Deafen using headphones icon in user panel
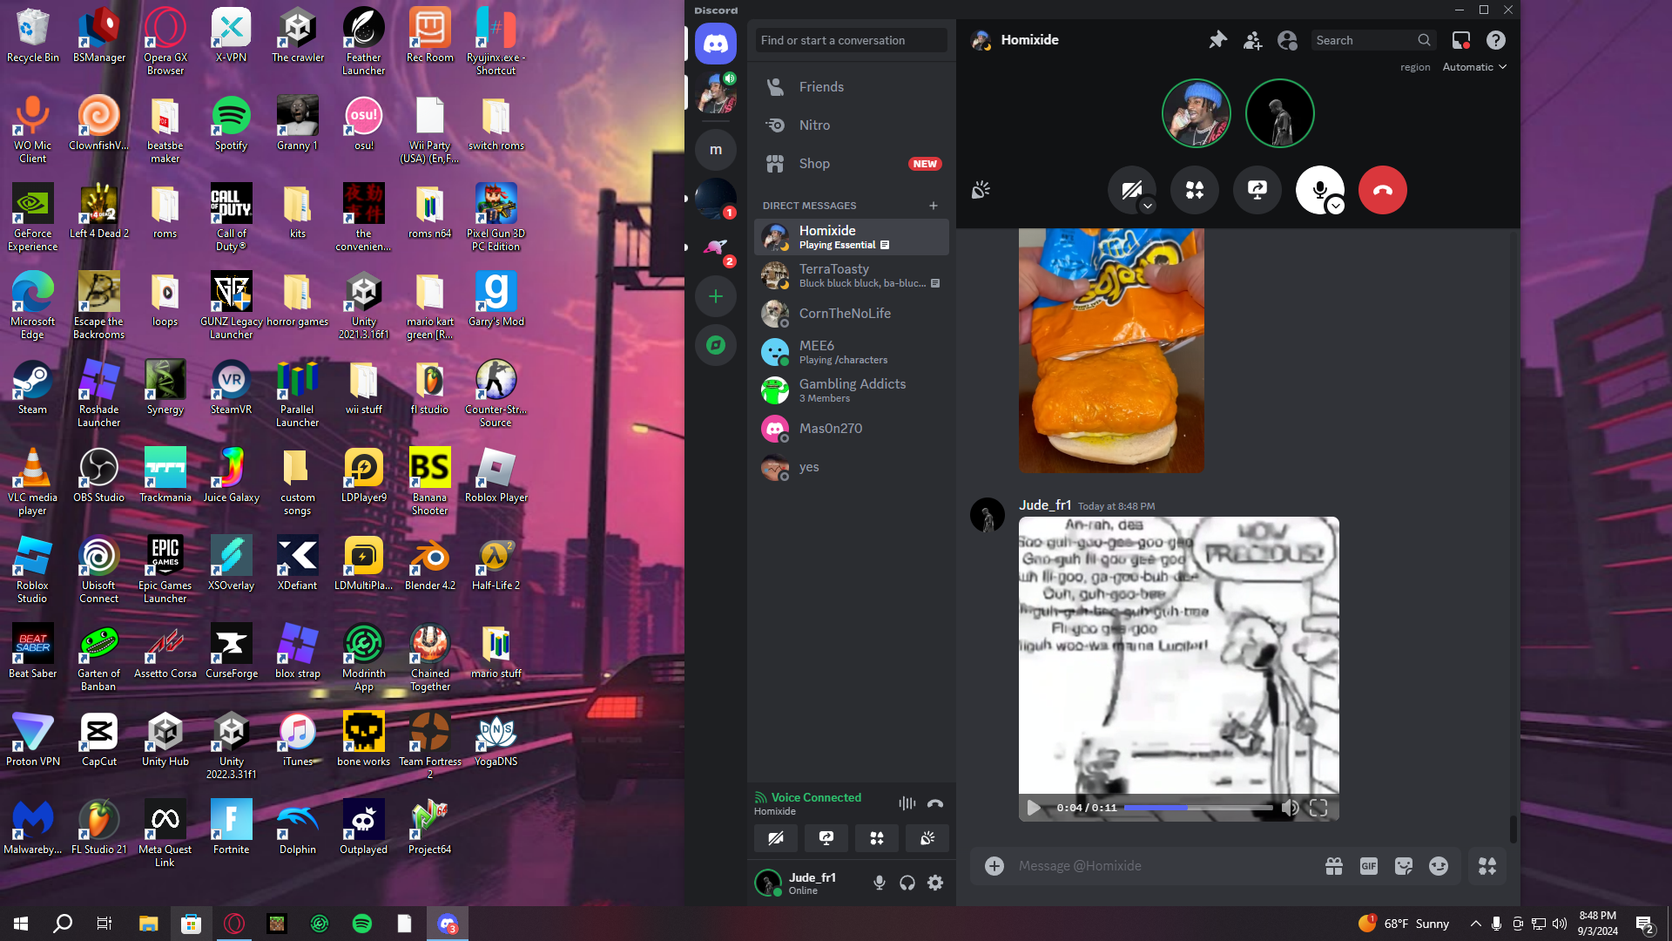 click(x=907, y=883)
